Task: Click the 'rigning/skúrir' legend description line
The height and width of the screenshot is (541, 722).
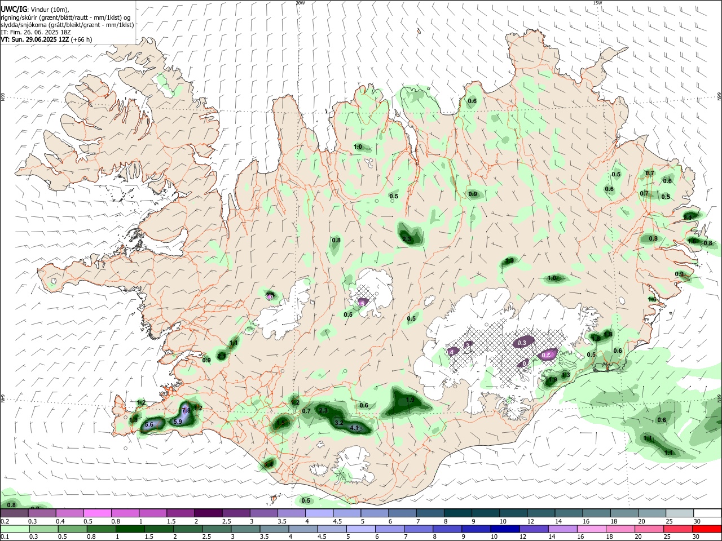Action: 65,17
